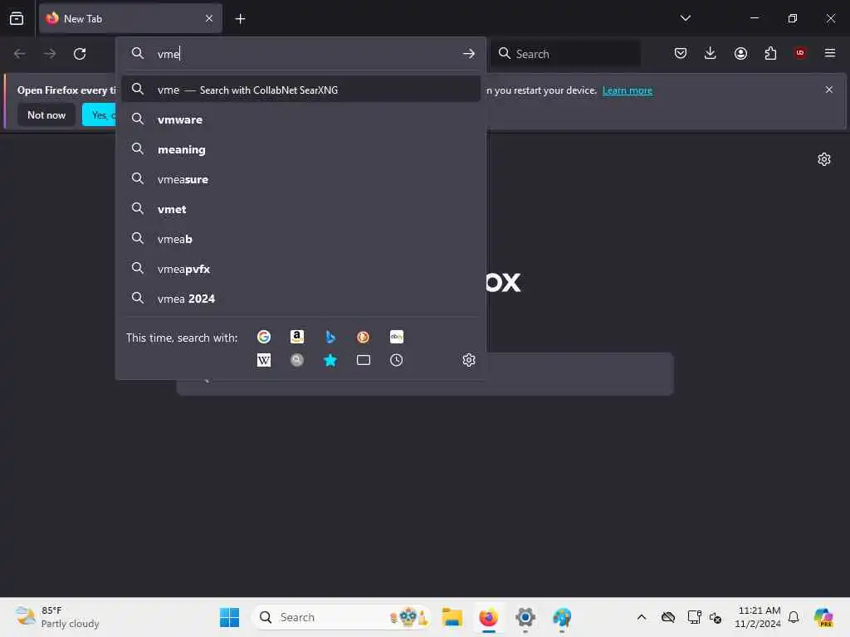Show hidden system tray icons
This screenshot has height=637, width=850.
(x=642, y=617)
